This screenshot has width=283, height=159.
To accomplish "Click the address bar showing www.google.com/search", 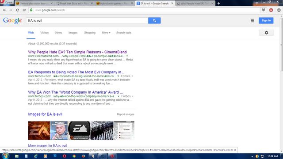I will 145,10.
